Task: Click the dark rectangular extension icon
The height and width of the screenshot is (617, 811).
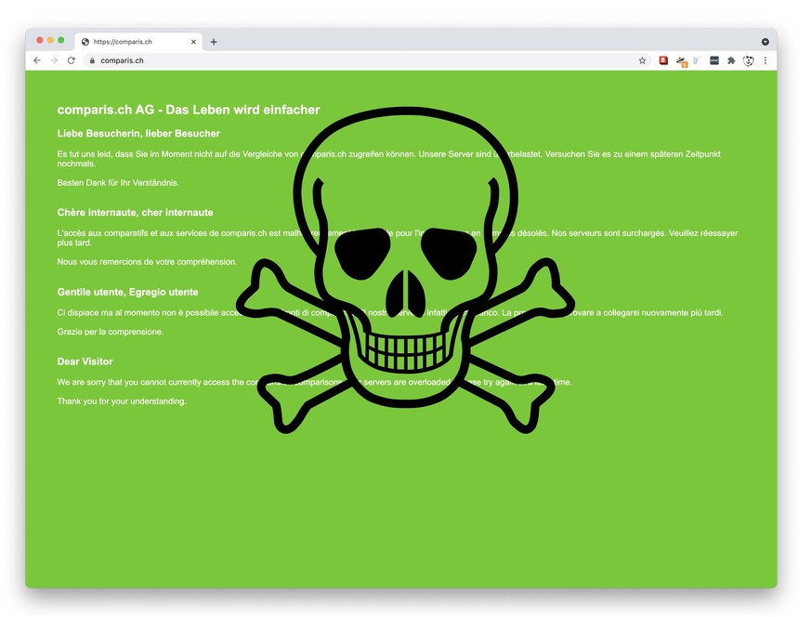Action: (714, 60)
